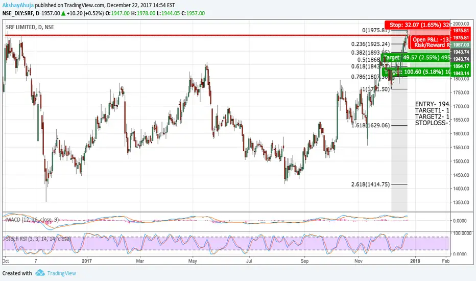Click the May label on the time axis
This screenshot has height=281, width=476.
pos(193,261)
